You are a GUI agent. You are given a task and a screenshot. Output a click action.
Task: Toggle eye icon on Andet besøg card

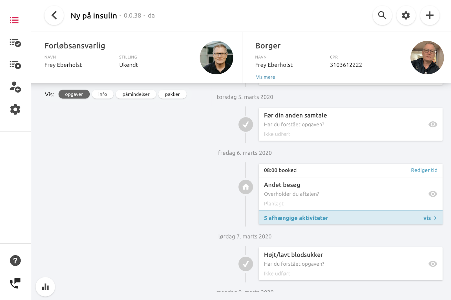433,194
